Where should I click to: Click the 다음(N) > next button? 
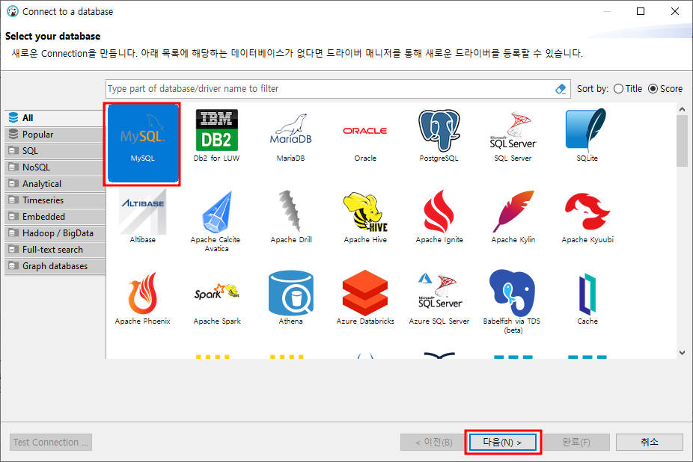502,442
